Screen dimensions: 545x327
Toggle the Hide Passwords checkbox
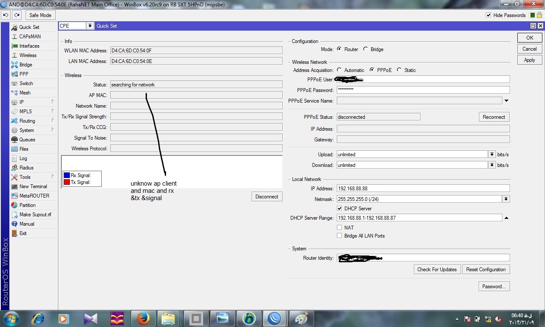click(488, 15)
